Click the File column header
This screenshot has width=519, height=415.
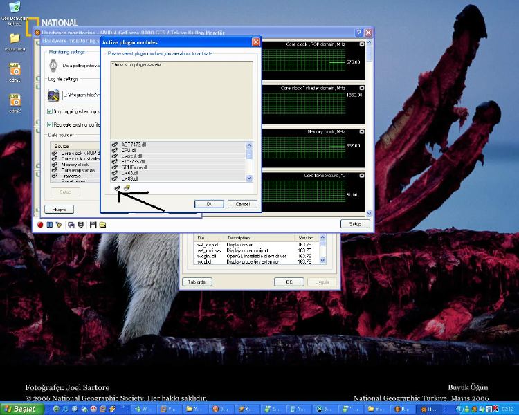210,238
